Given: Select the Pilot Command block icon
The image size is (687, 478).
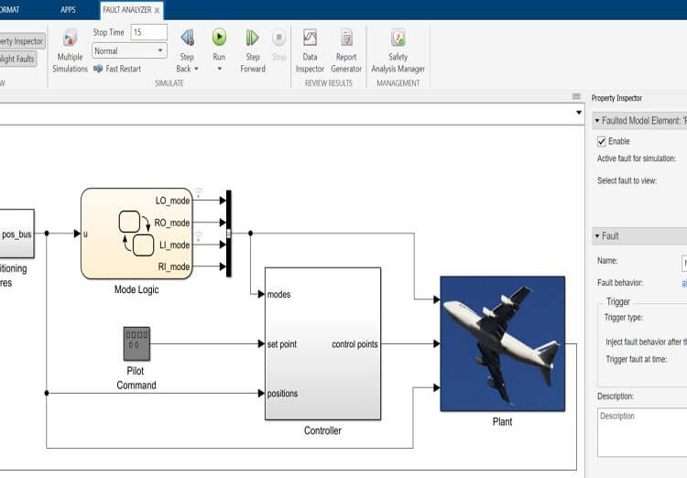Looking at the screenshot, I should point(136,343).
